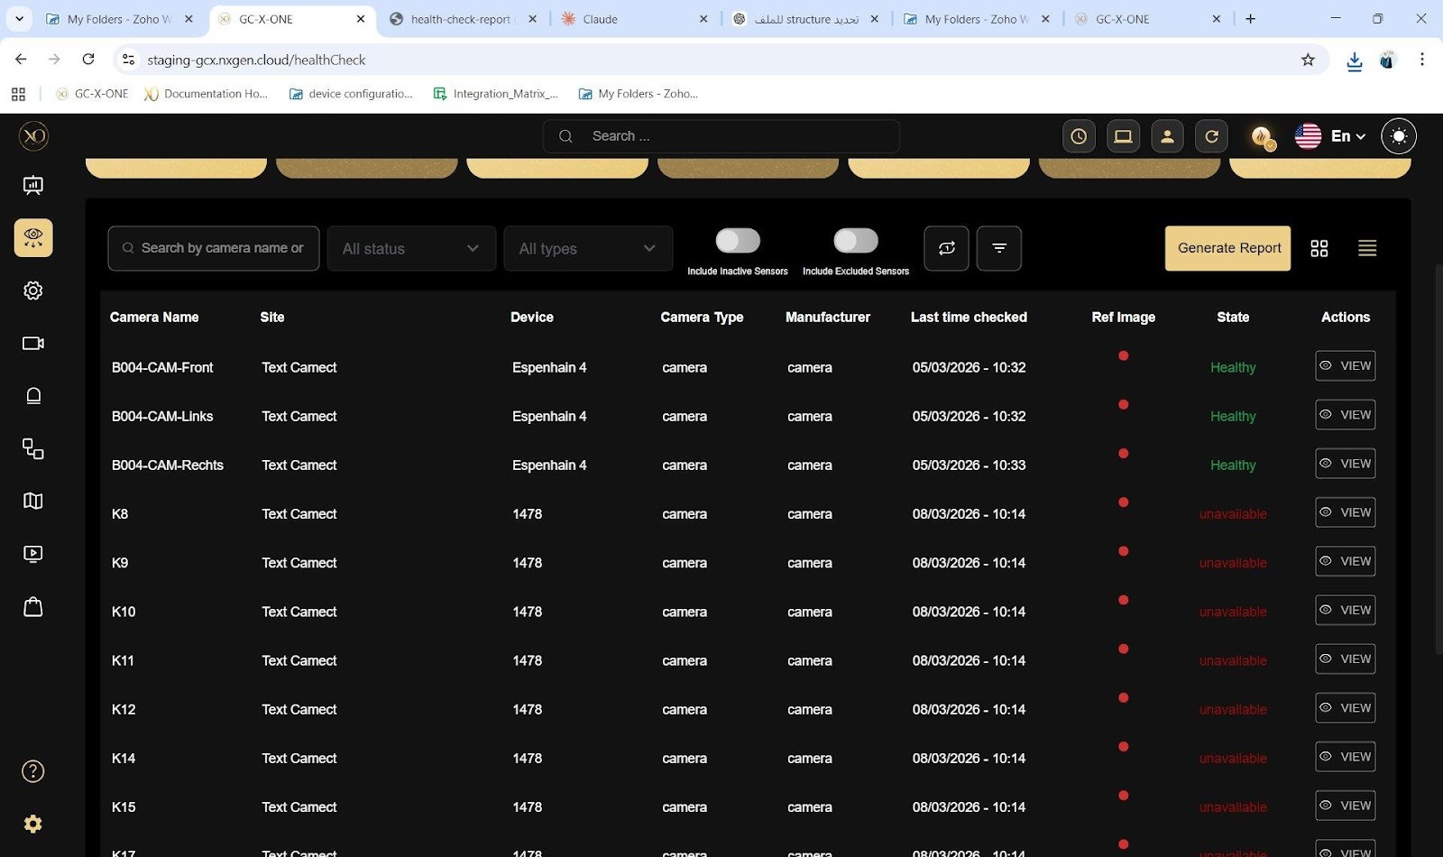
Task: Click the bell alarm sidebar icon
Action: click(x=33, y=396)
